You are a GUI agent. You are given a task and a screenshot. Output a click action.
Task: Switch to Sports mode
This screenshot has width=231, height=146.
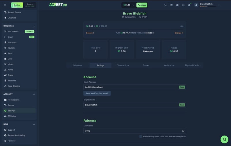point(30,5)
